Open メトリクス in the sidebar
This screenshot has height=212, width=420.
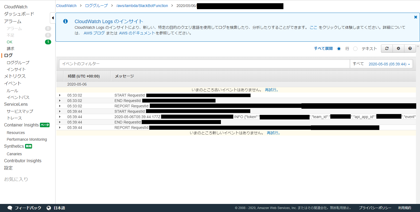click(15, 76)
